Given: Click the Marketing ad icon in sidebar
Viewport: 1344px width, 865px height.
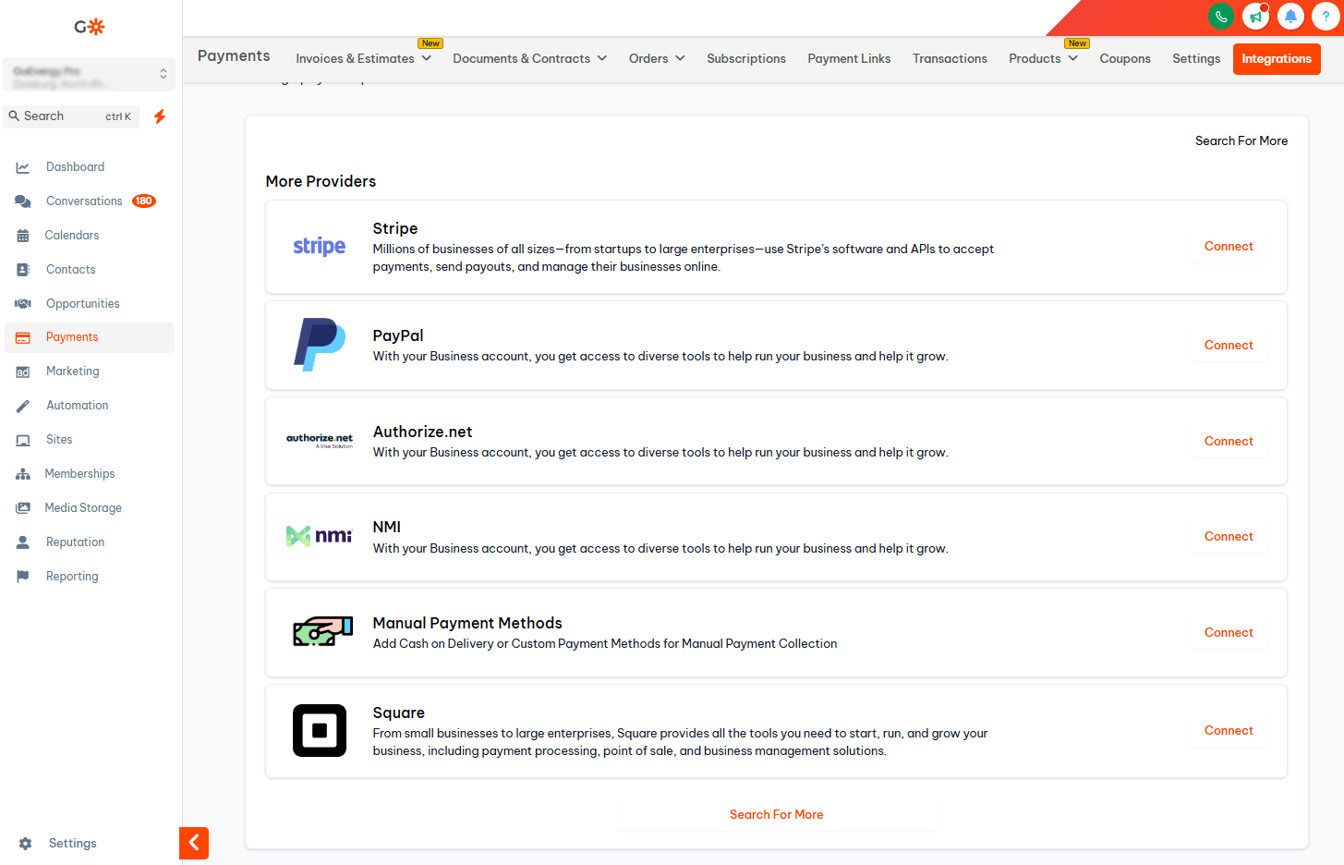Looking at the screenshot, I should click(23, 372).
